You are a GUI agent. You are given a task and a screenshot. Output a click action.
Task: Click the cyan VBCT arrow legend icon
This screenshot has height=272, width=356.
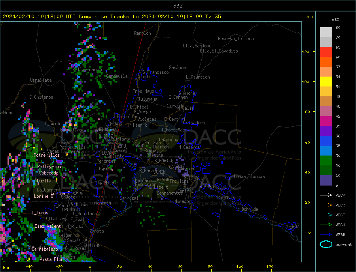coord(326,215)
